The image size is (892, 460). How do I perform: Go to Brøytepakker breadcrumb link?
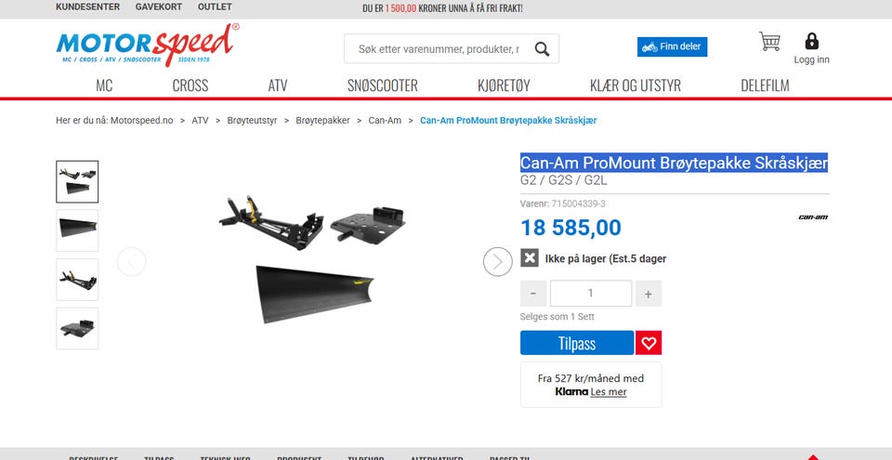tap(322, 121)
